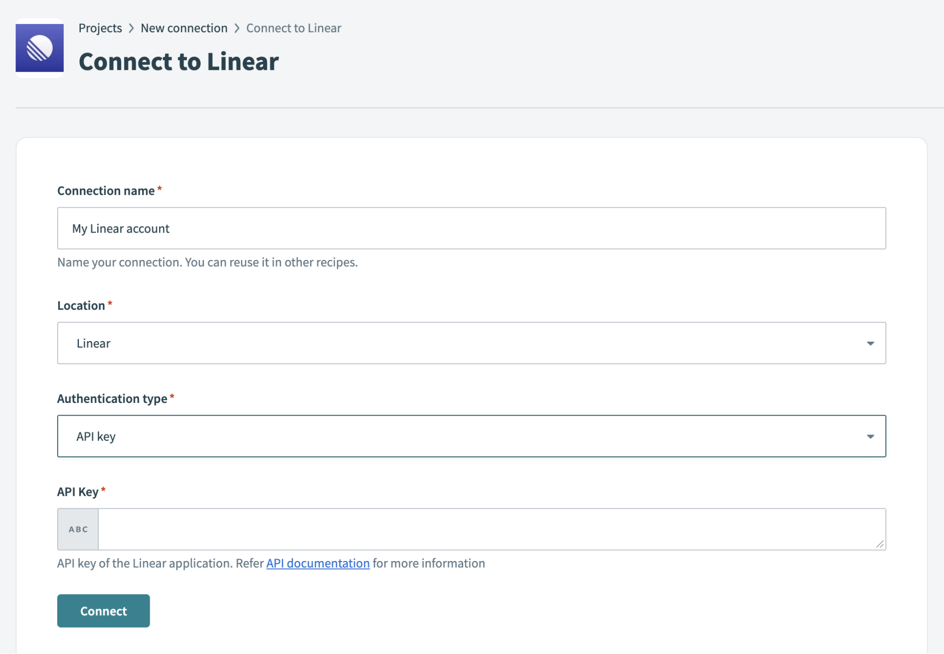Click the 'Connect to Linear' page heading

179,61
